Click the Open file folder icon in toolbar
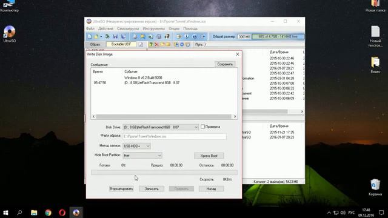This screenshot has height=218, width=388. [96, 36]
